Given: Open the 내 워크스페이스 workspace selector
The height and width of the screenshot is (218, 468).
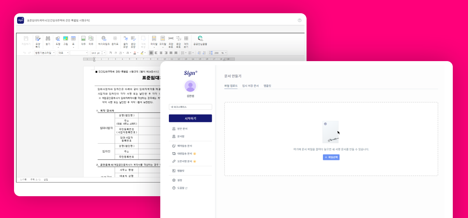Looking at the screenshot, I should (190, 107).
